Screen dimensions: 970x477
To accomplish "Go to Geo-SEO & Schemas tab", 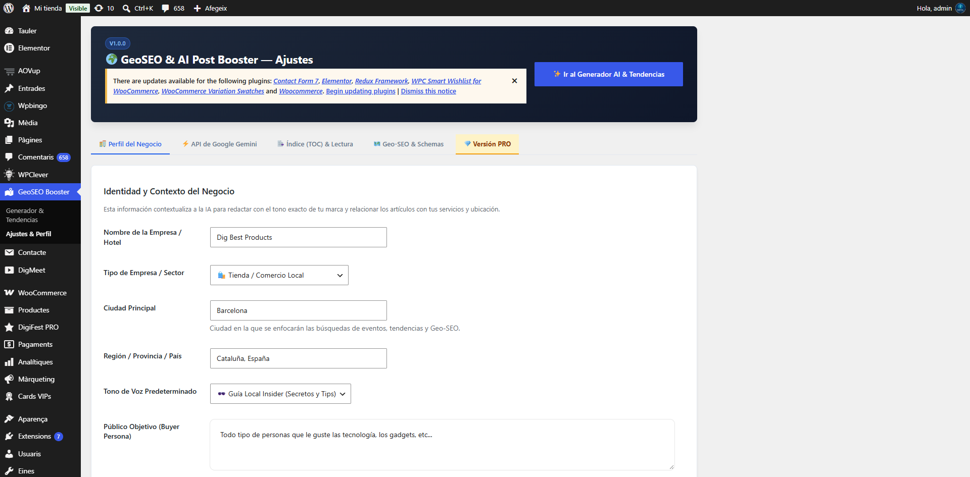I will [408, 144].
